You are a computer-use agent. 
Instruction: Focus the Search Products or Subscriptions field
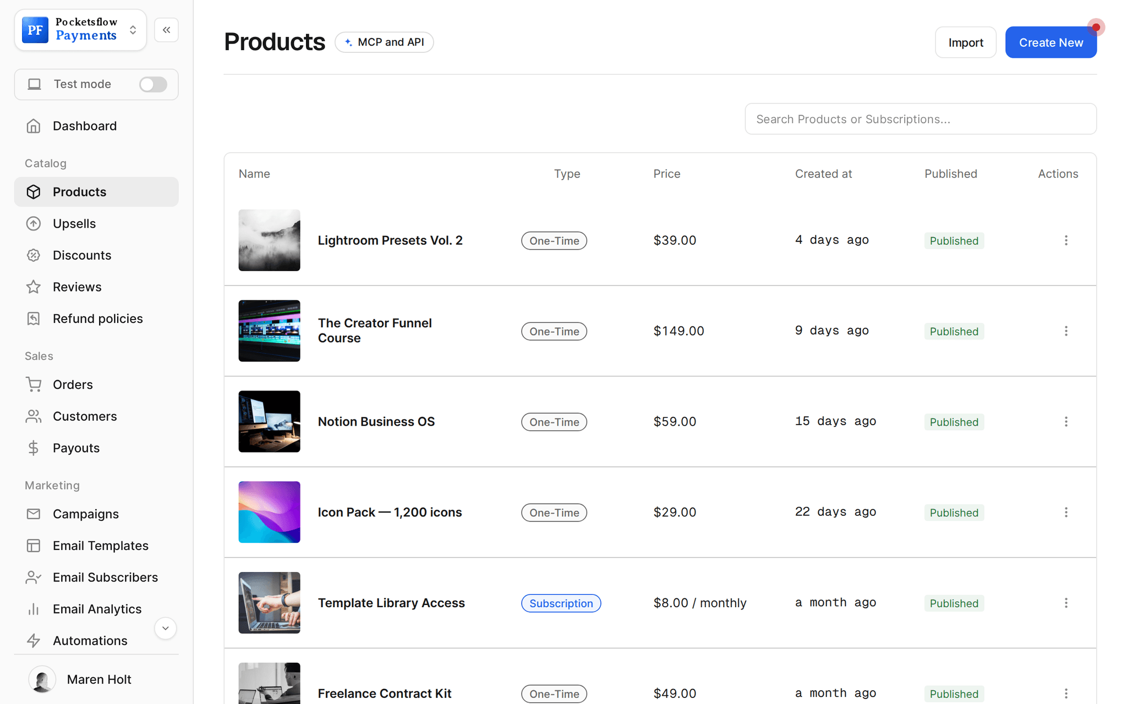pos(920,119)
